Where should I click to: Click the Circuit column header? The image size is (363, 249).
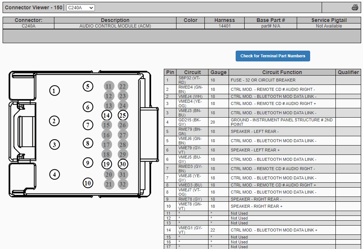point(192,72)
